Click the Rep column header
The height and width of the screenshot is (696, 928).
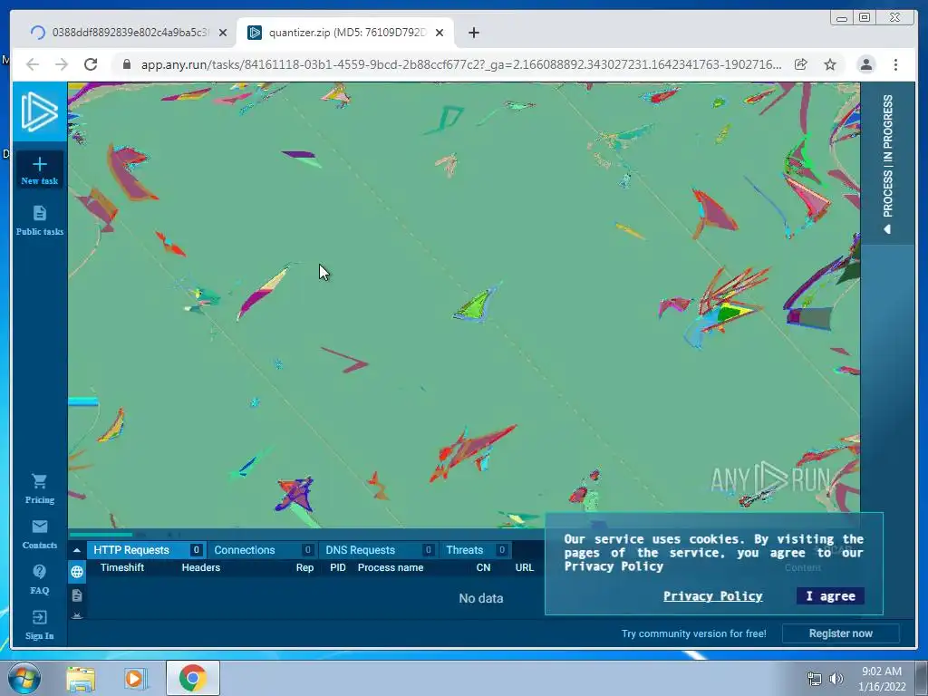click(304, 567)
